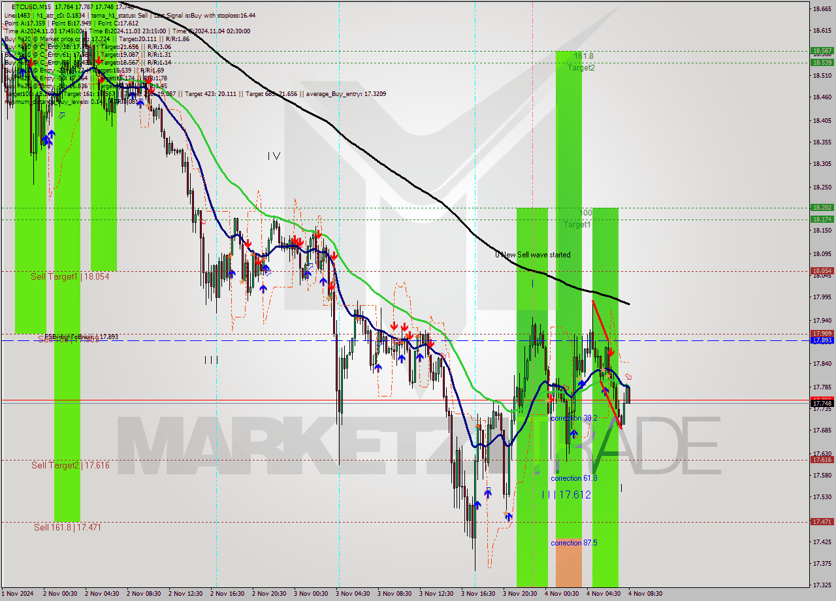
Task: Click the 'Point A:17.359' info text
Action: 24,23
